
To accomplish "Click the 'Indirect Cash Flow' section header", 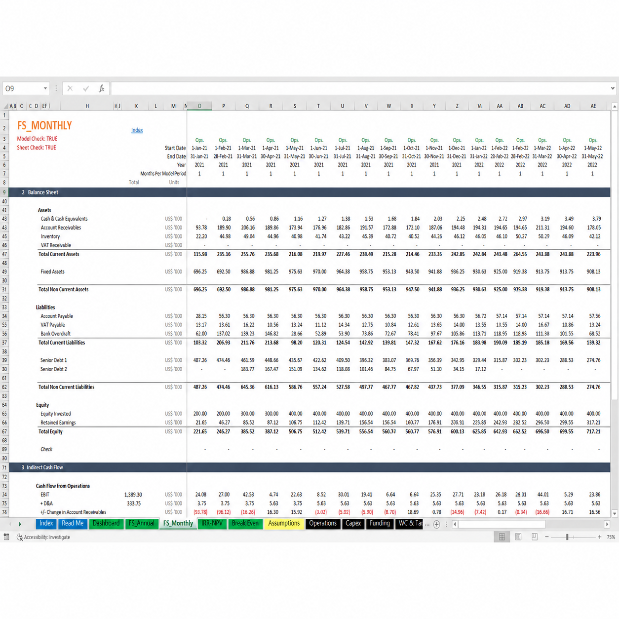I will tap(45, 467).
